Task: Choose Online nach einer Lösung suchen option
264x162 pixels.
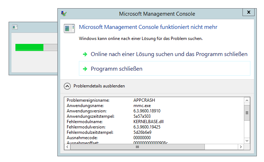Action: (x=165, y=54)
